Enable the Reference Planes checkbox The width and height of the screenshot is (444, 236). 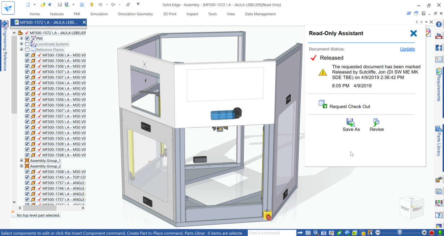point(27,50)
